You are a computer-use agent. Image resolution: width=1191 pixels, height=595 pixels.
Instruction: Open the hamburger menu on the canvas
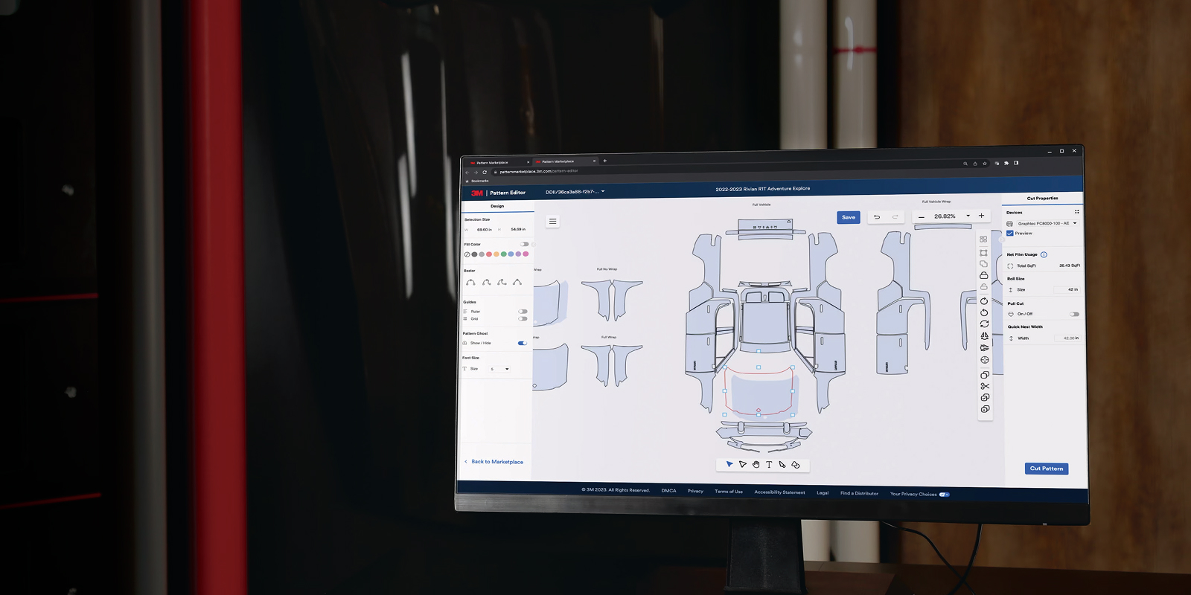click(552, 221)
